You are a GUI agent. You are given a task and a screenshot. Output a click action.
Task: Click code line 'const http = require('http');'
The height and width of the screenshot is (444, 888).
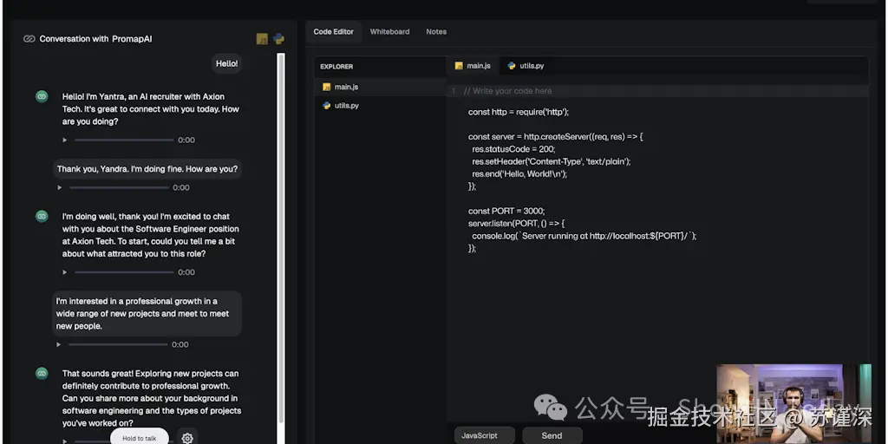tap(519, 112)
